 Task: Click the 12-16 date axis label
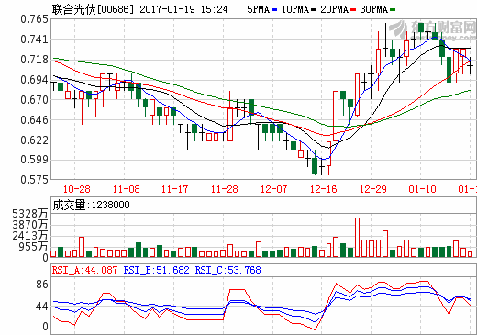[323, 189]
